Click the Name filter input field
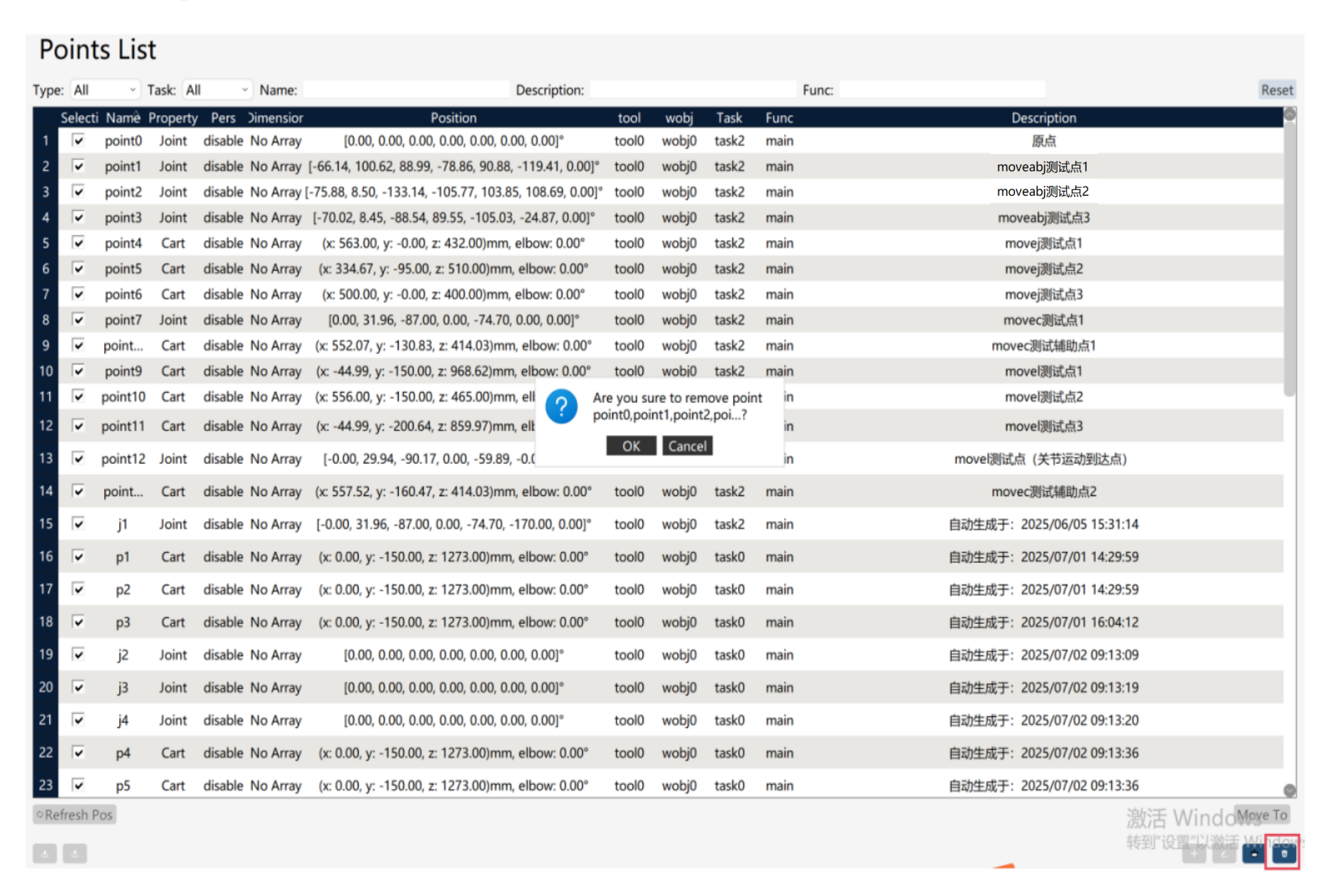This screenshot has width=1322, height=879. [x=405, y=89]
